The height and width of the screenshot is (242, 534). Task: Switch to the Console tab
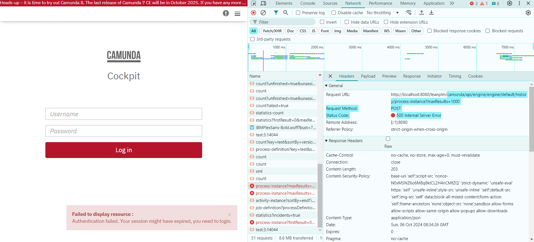tap(308, 3)
